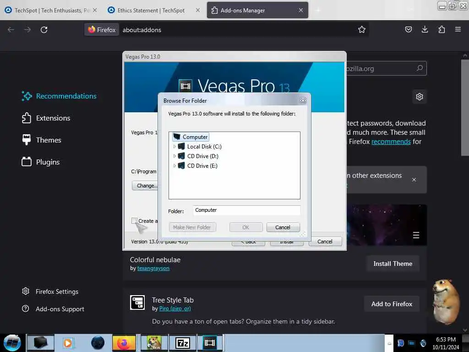Viewport: 469px width, 352px height.
Task: Click the Themes paintbrush icon
Action: point(26,140)
